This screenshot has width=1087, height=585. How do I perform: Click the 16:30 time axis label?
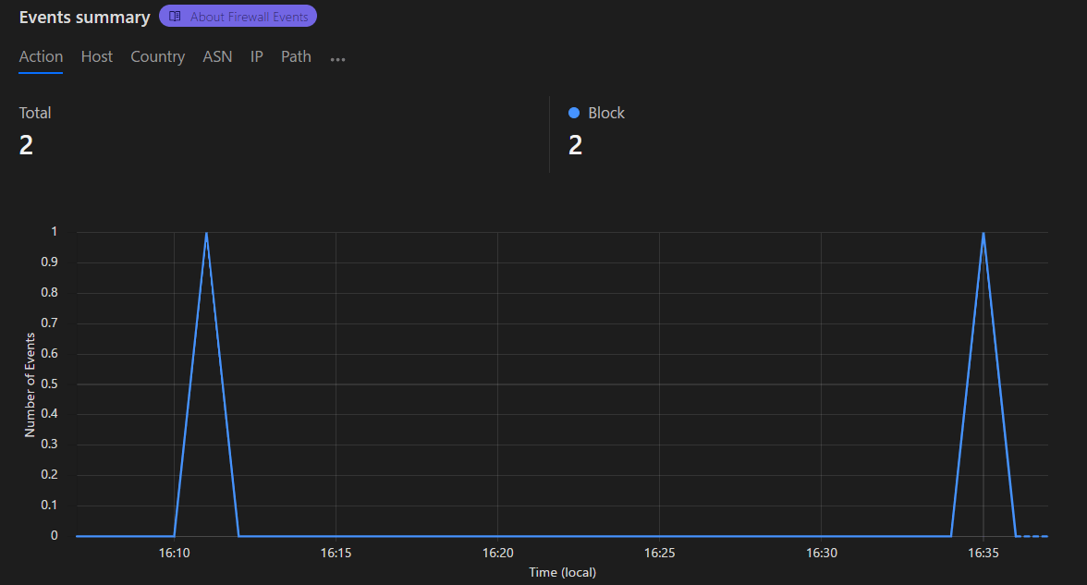point(822,553)
